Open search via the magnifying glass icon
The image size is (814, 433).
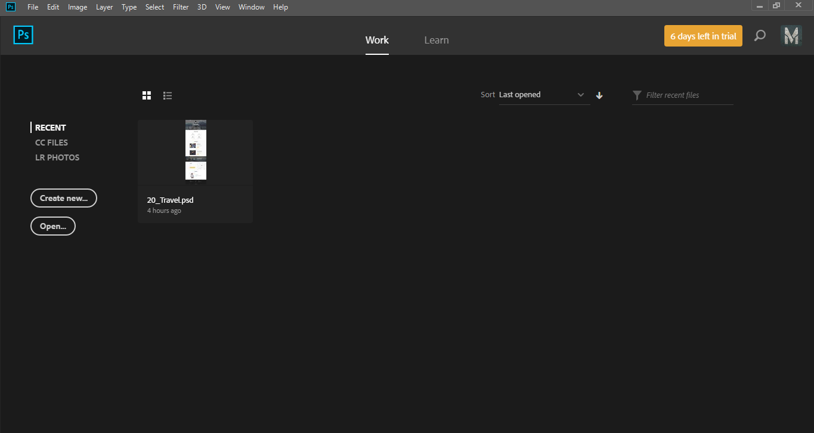click(x=760, y=36)
